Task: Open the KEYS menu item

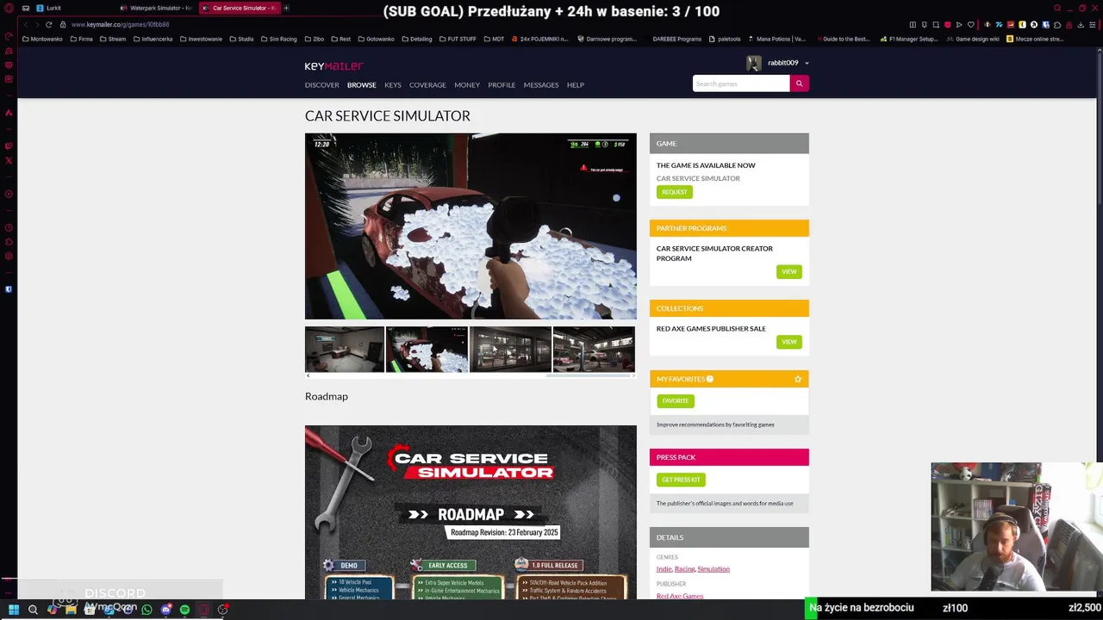Action: [392, 85]
